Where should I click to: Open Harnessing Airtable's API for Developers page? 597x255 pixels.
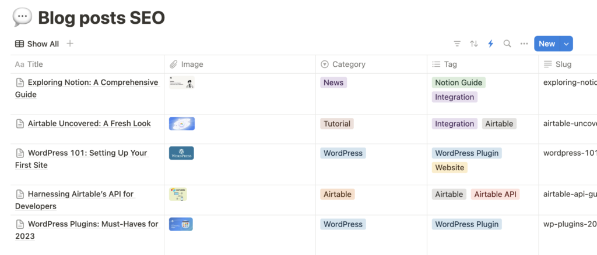[x=75, y=200]
